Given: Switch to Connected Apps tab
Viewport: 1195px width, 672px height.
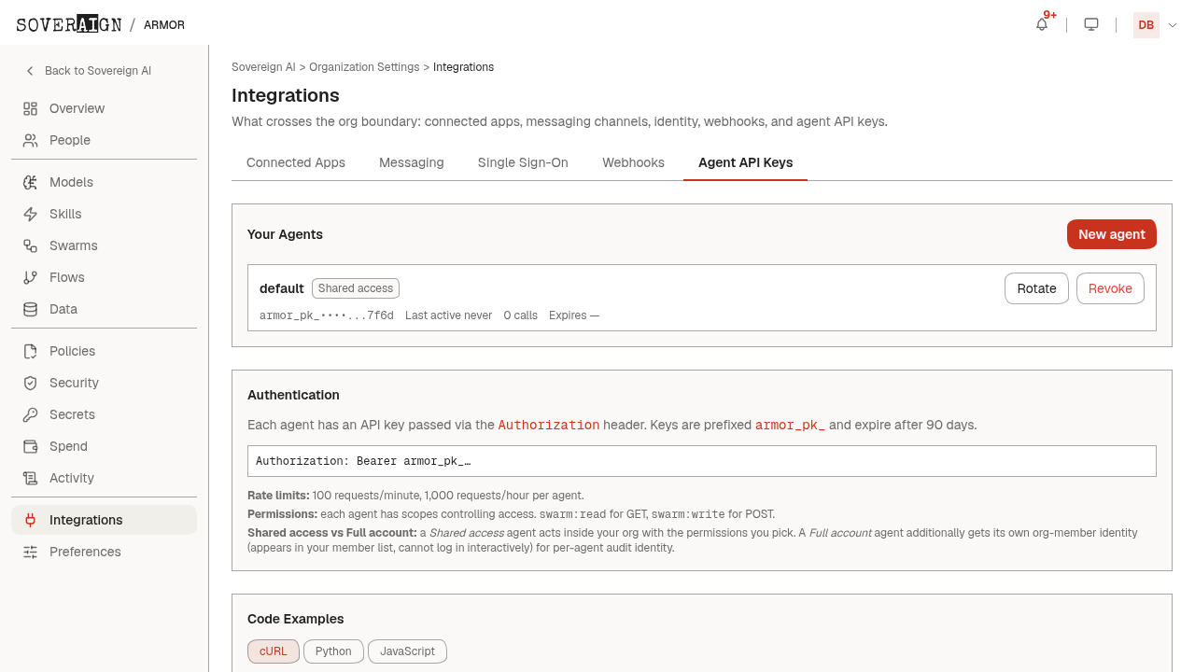Looking at the screenshot, I should pos(296,162).
